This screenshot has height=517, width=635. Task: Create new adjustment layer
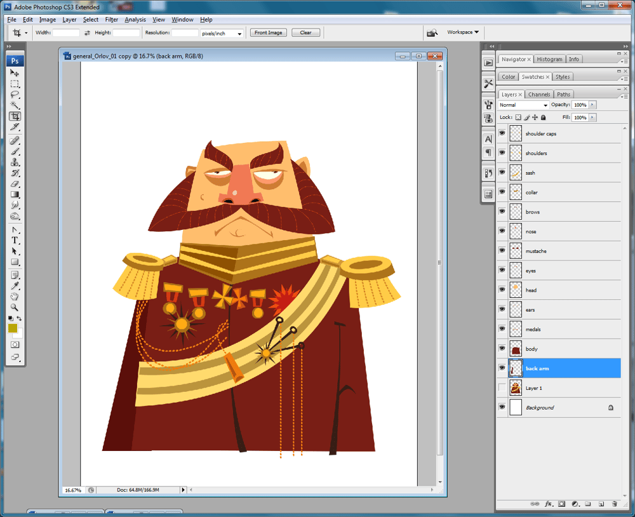575,504
